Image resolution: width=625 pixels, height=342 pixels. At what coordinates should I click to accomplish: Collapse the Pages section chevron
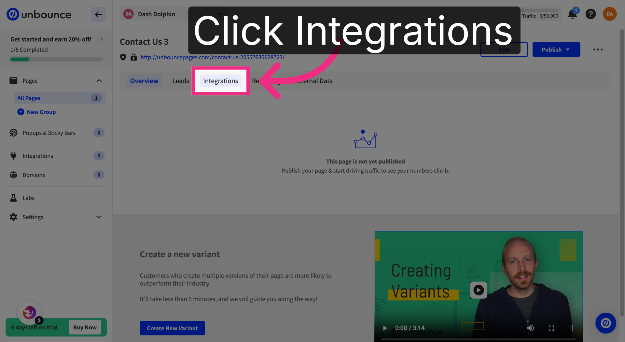coord(99,80)
